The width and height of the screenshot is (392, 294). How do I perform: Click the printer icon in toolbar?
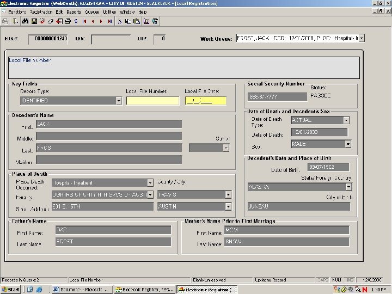click(68, 21)
